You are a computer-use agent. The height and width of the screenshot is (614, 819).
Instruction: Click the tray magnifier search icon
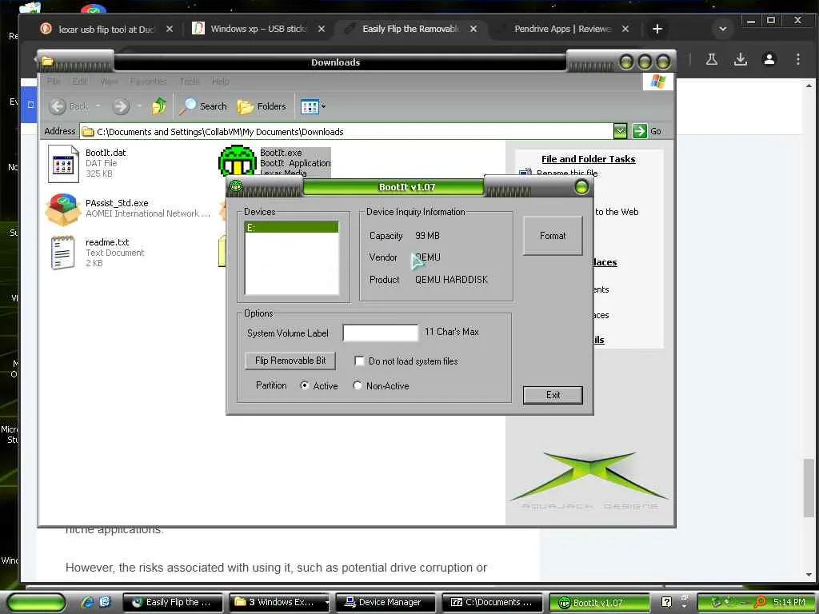pos(760,602)
